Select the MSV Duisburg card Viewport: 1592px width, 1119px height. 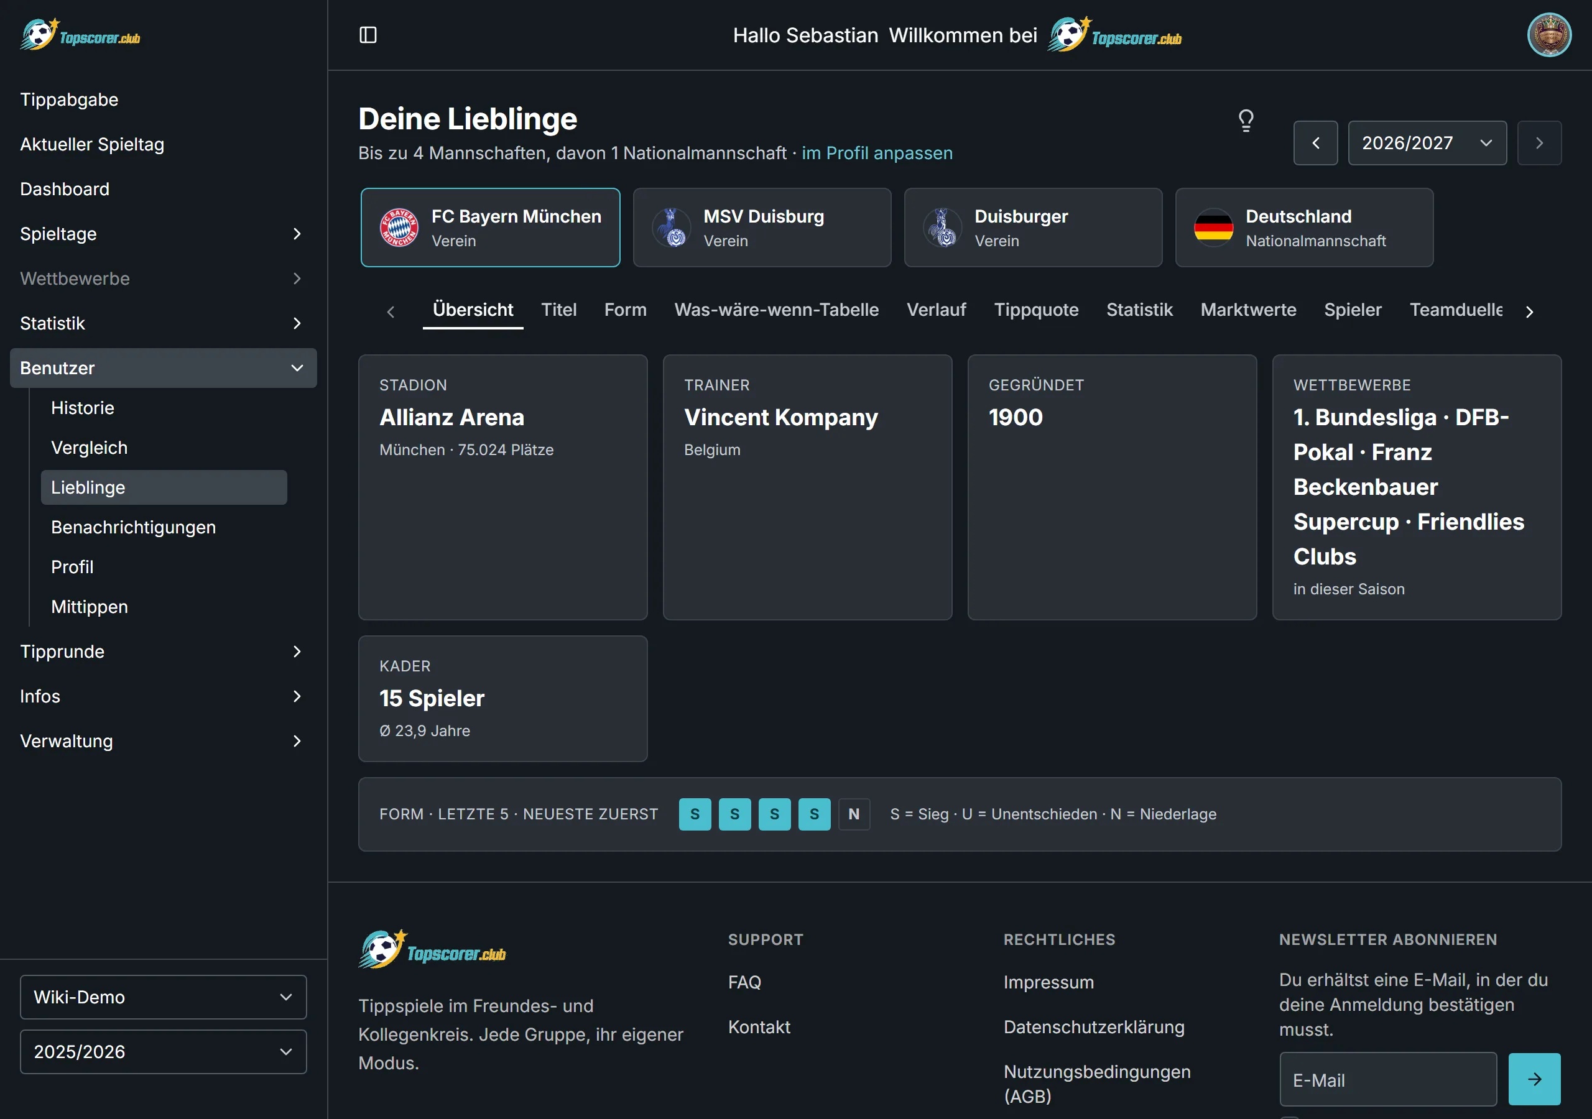pyautogui.click(x=762, y=228)
